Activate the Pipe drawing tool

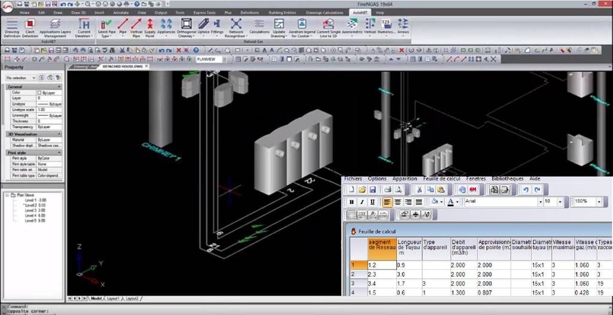pyautogui.click(x=123, y=27)
